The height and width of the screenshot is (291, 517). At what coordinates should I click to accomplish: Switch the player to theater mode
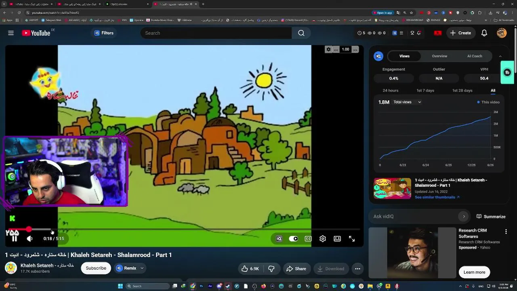[337, 239]
